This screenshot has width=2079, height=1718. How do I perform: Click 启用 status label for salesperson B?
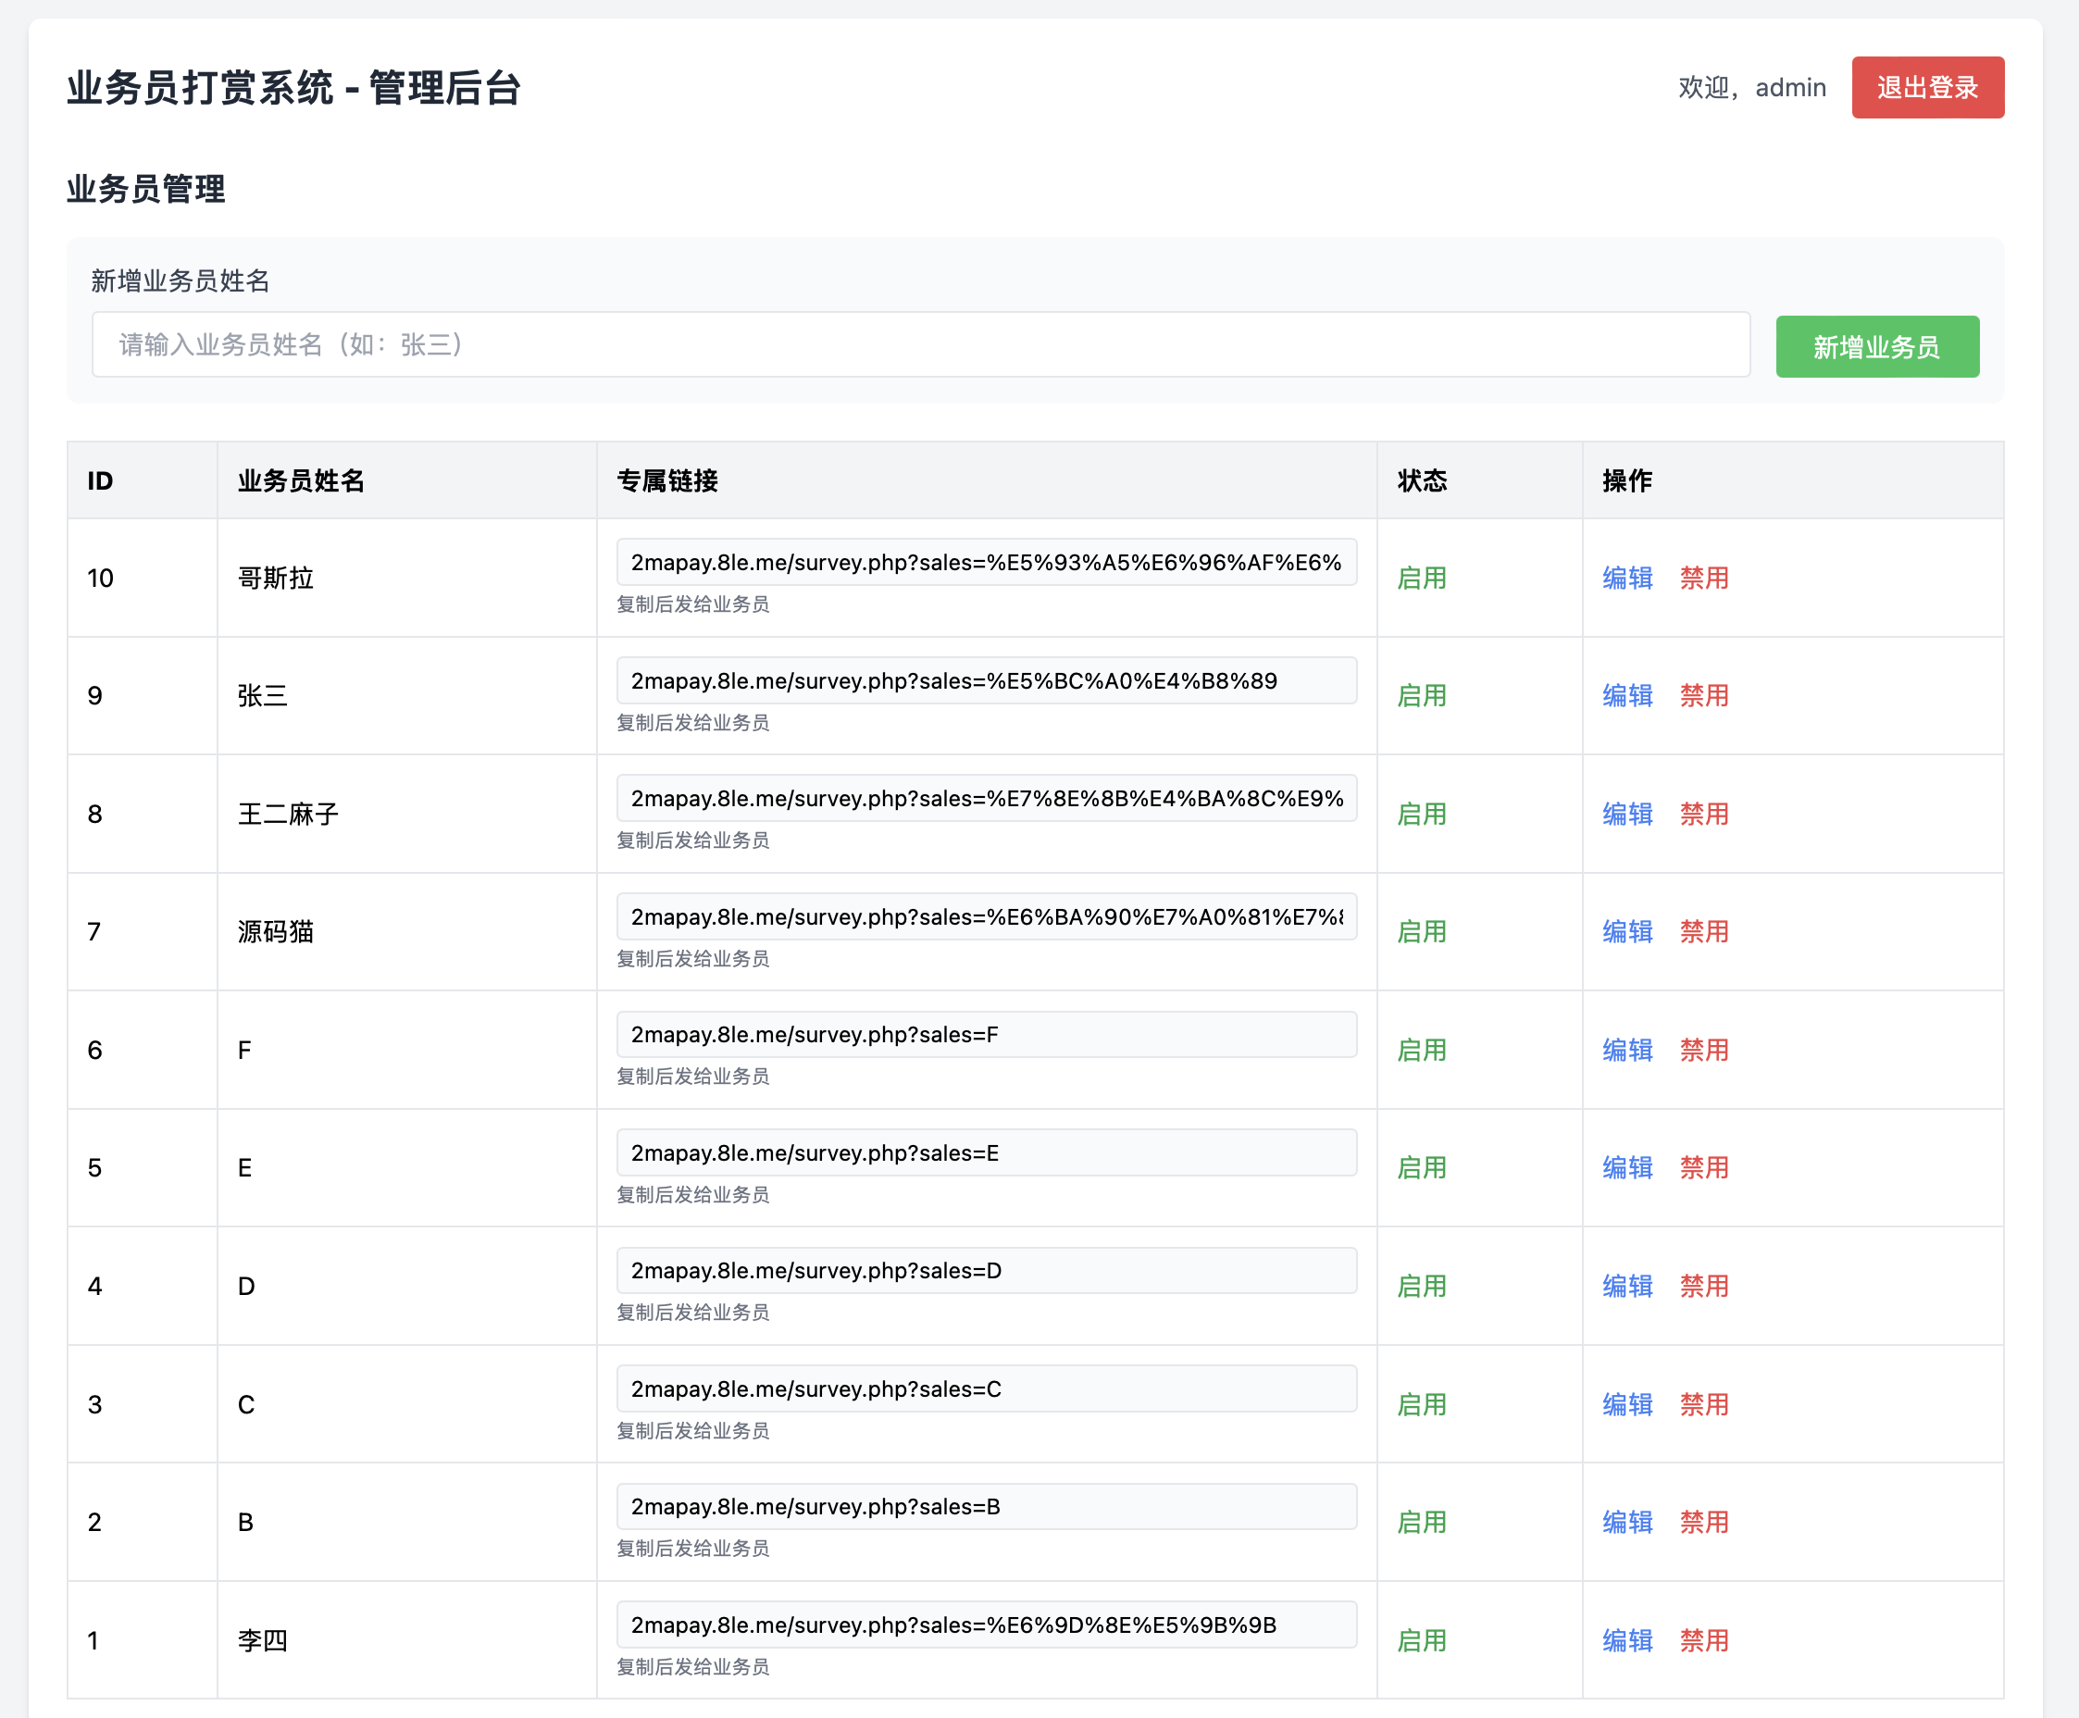point(1420,1521)
